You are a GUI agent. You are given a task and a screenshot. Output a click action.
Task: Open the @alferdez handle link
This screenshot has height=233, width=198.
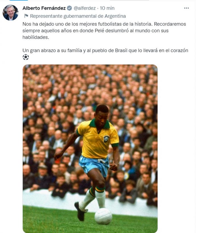tap(85, 8)
